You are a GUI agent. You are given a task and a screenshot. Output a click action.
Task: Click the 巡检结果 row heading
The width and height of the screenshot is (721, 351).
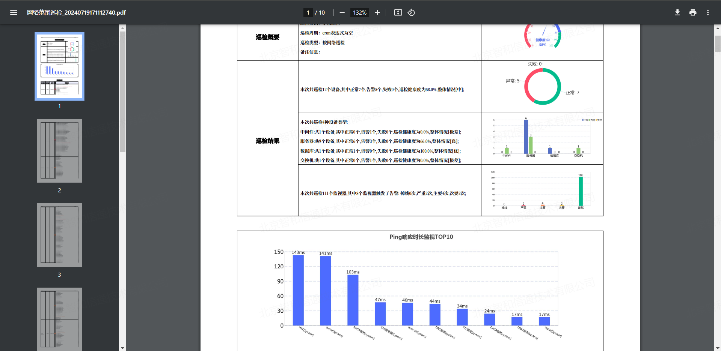tap(267, 141)
